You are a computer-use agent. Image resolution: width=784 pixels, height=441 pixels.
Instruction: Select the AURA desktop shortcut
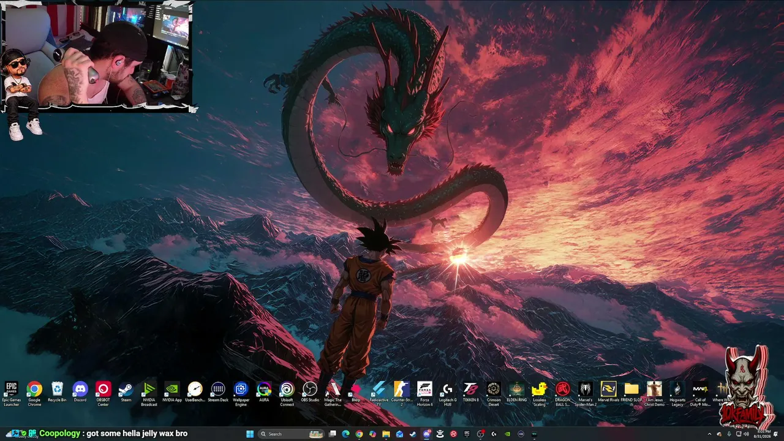pyautogui.click(x=264, y=392)
